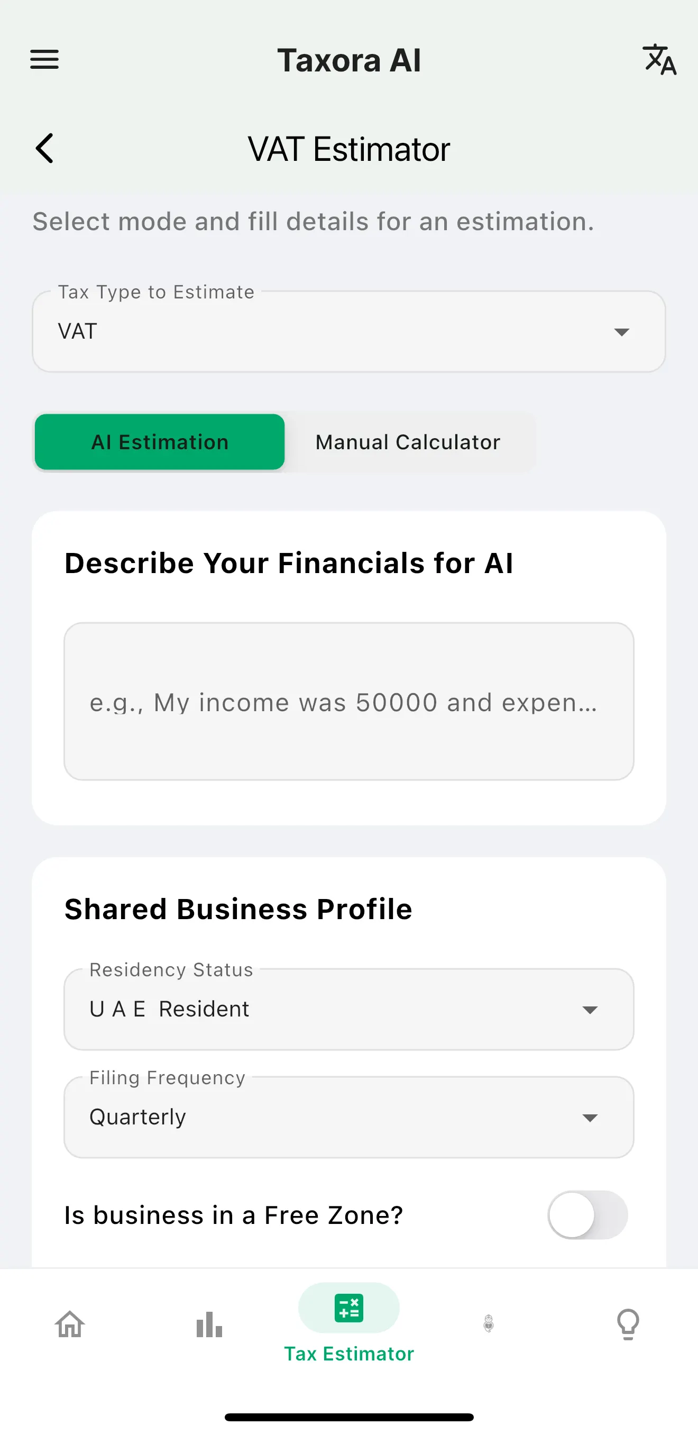Expand Residency Status dropdown arrow

click(x=590, y=1010)
